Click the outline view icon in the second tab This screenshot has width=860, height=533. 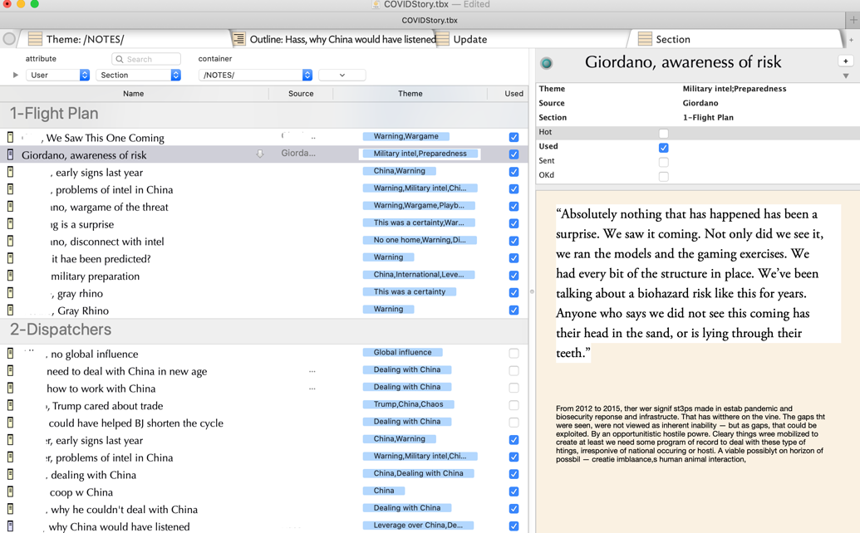[x=238, y=39]
